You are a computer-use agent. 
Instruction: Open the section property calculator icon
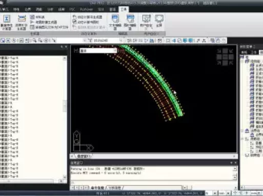7,23
